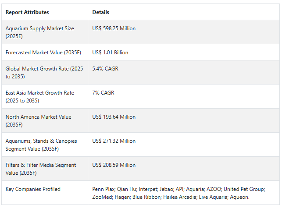Click the US$ 271.32 Million value
This screenshot has height=208, width=282.
[x=114, y=141]
